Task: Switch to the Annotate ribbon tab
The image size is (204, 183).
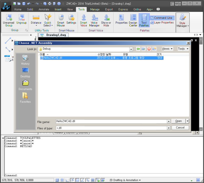Action: (x=44, y=9)
